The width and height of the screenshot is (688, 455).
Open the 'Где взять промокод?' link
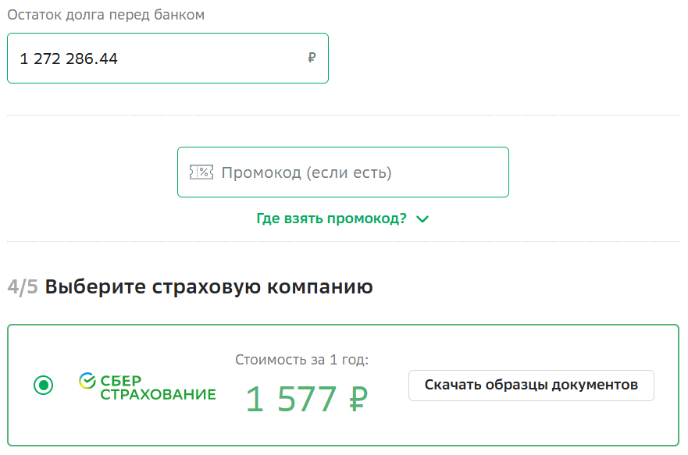point(333,219)
